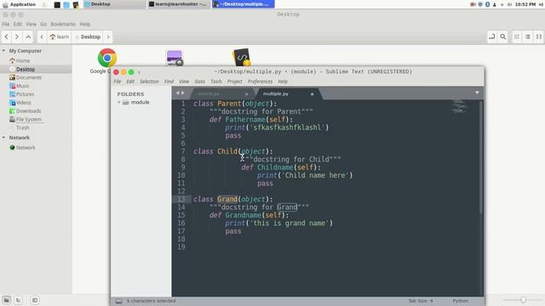
Task: Go forward in the file manager
Action: pyautogui.click(x=17, y=37)
